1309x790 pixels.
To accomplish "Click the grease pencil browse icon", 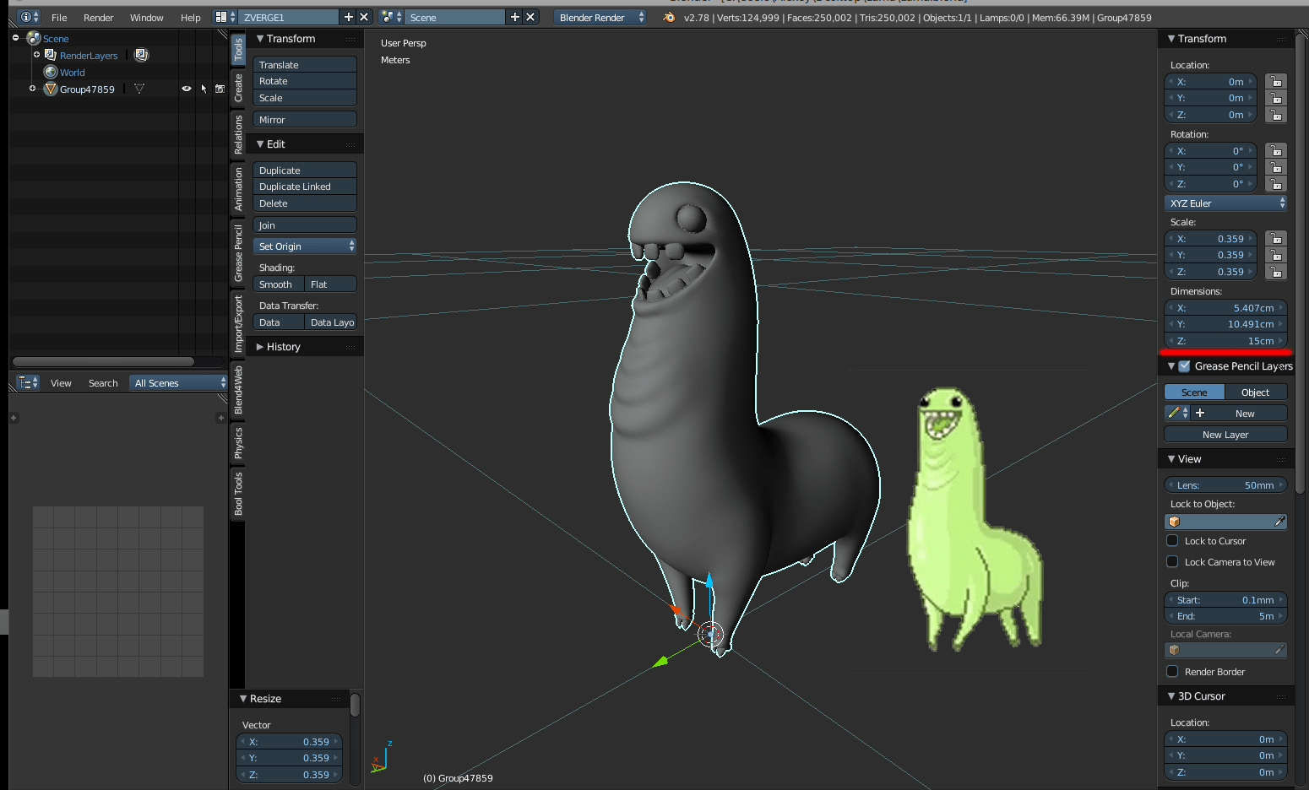I will pyautogui.click(x=1177, y=413).
